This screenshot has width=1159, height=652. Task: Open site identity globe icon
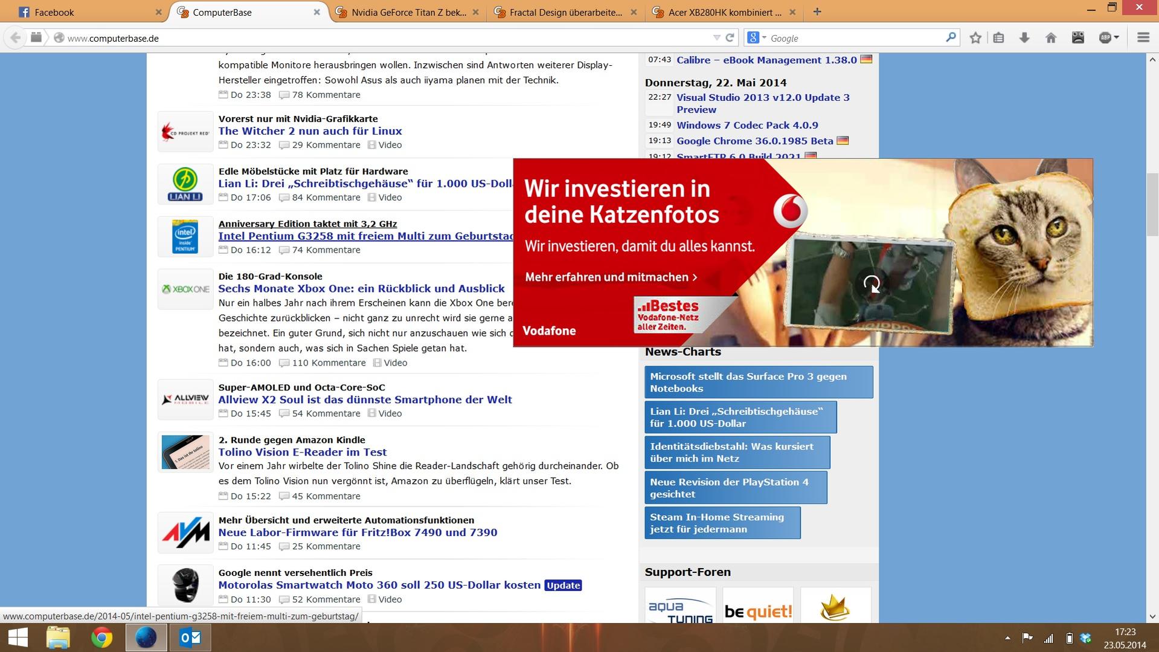[59, 37]
